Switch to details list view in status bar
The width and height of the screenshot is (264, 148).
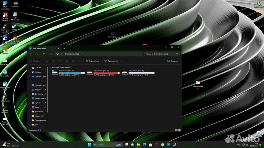[176, 130]
